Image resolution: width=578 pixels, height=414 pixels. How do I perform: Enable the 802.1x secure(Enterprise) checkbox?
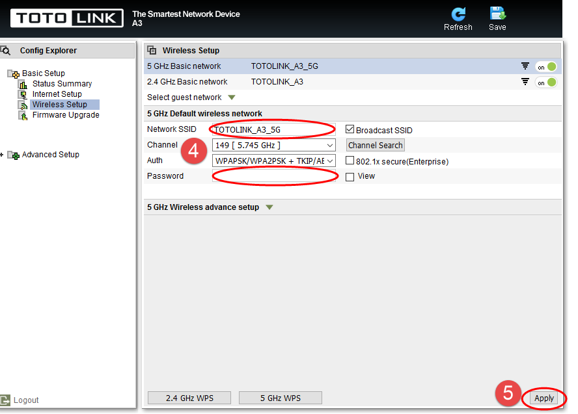click(350, 161)
